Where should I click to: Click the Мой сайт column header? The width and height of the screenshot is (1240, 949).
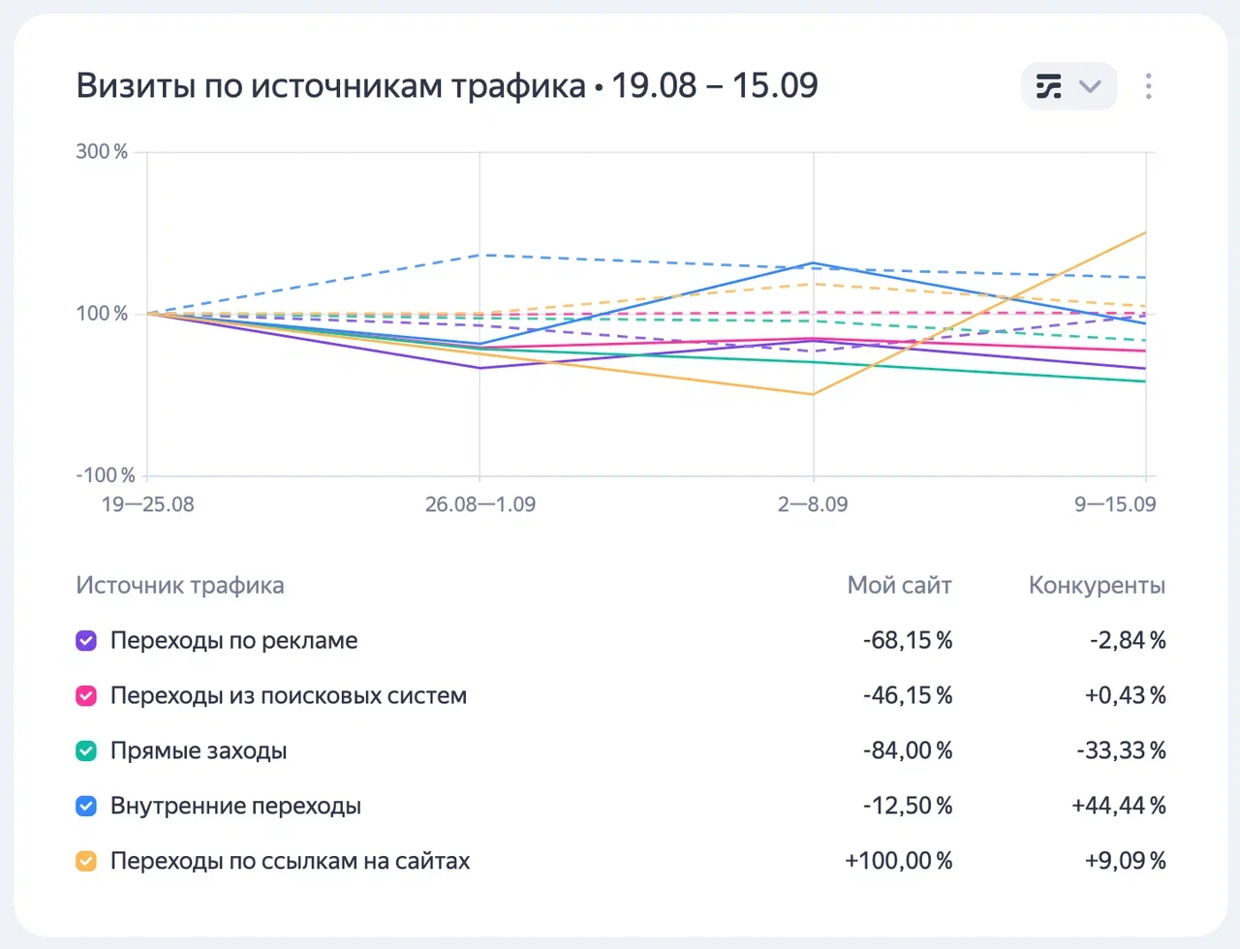[x=899, y=586]
